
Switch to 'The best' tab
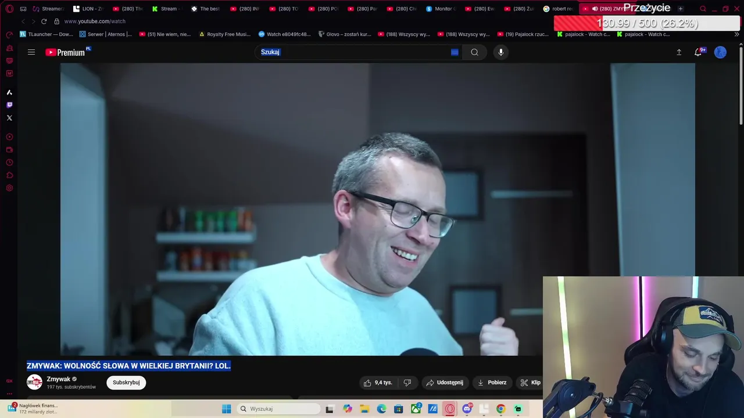point(205,9)
